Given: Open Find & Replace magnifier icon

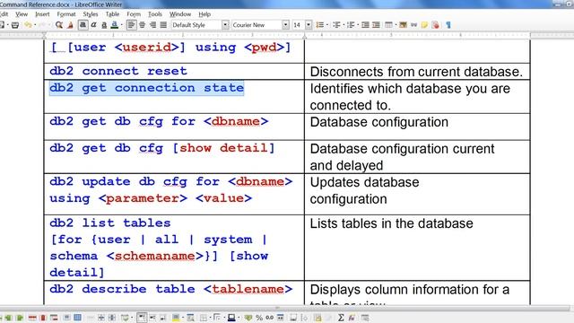Looking at the screenshot, I should click(x=59, y=25).
